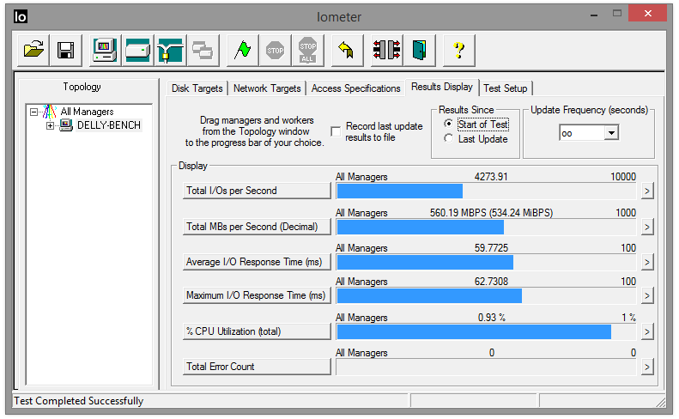Click the DELLY-BENCH computer icon
This screenshot has height=419, width=679.
(x=66, y=125)
